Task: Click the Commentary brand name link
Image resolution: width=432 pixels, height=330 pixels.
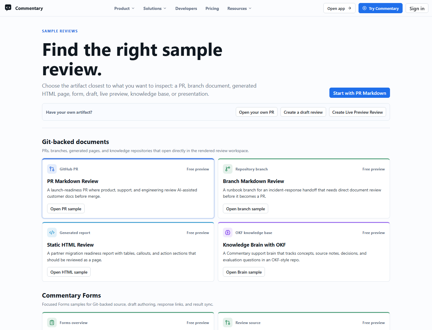Action: [29, 8]
